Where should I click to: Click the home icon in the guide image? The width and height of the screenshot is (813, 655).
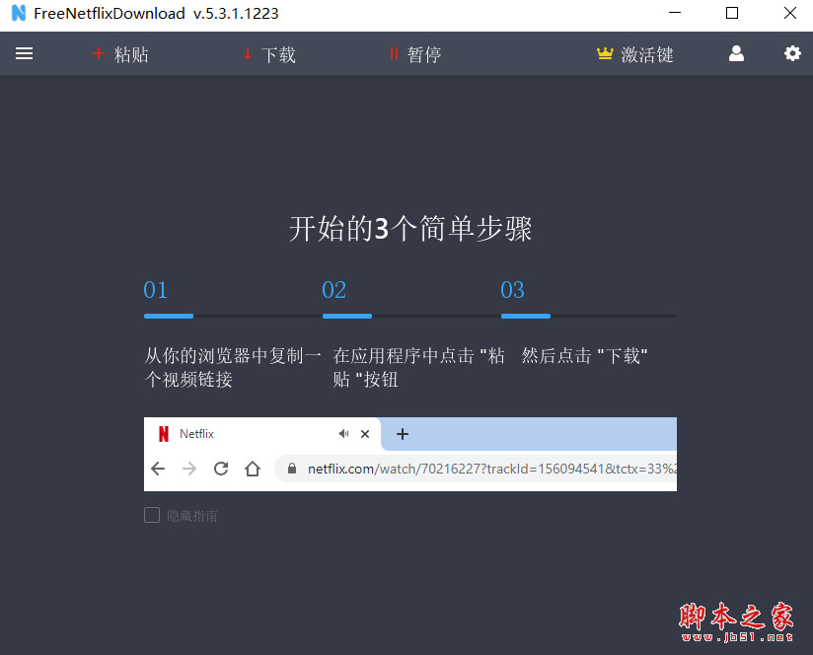253,469
